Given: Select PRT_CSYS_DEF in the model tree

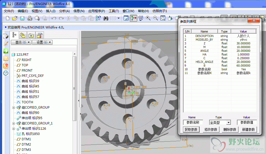Looking at the screenshot, I should (33, 76).
